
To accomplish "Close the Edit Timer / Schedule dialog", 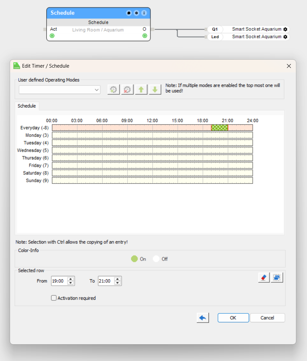I will [289, 66].
